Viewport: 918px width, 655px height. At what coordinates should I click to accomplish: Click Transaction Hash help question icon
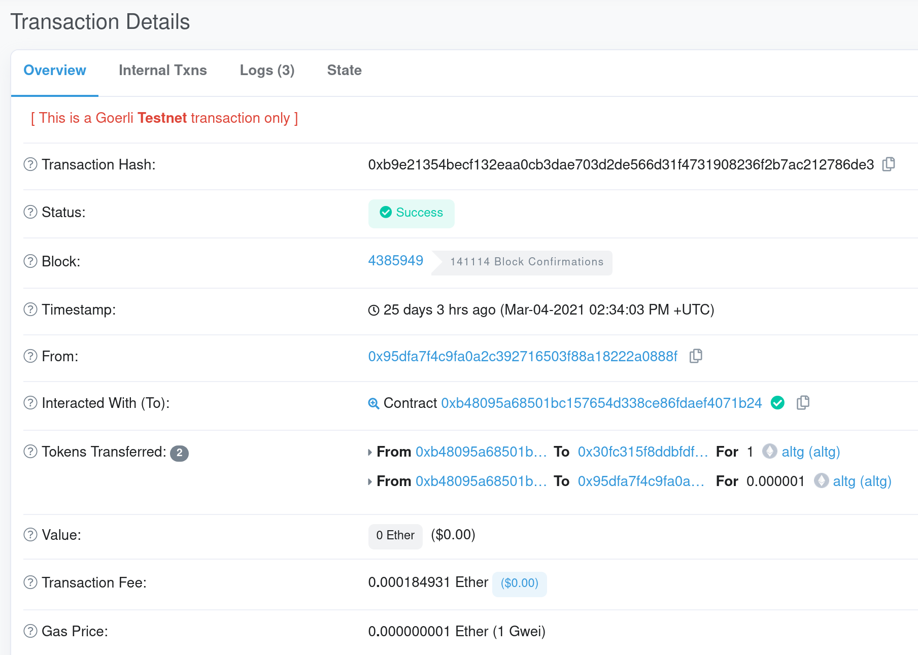coord(30,164)
